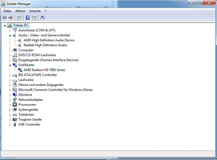The height and width of the screenshot is (160, 217).
Task: Select the Netzwerkadapter label text
Action: [x=31, y=100]
